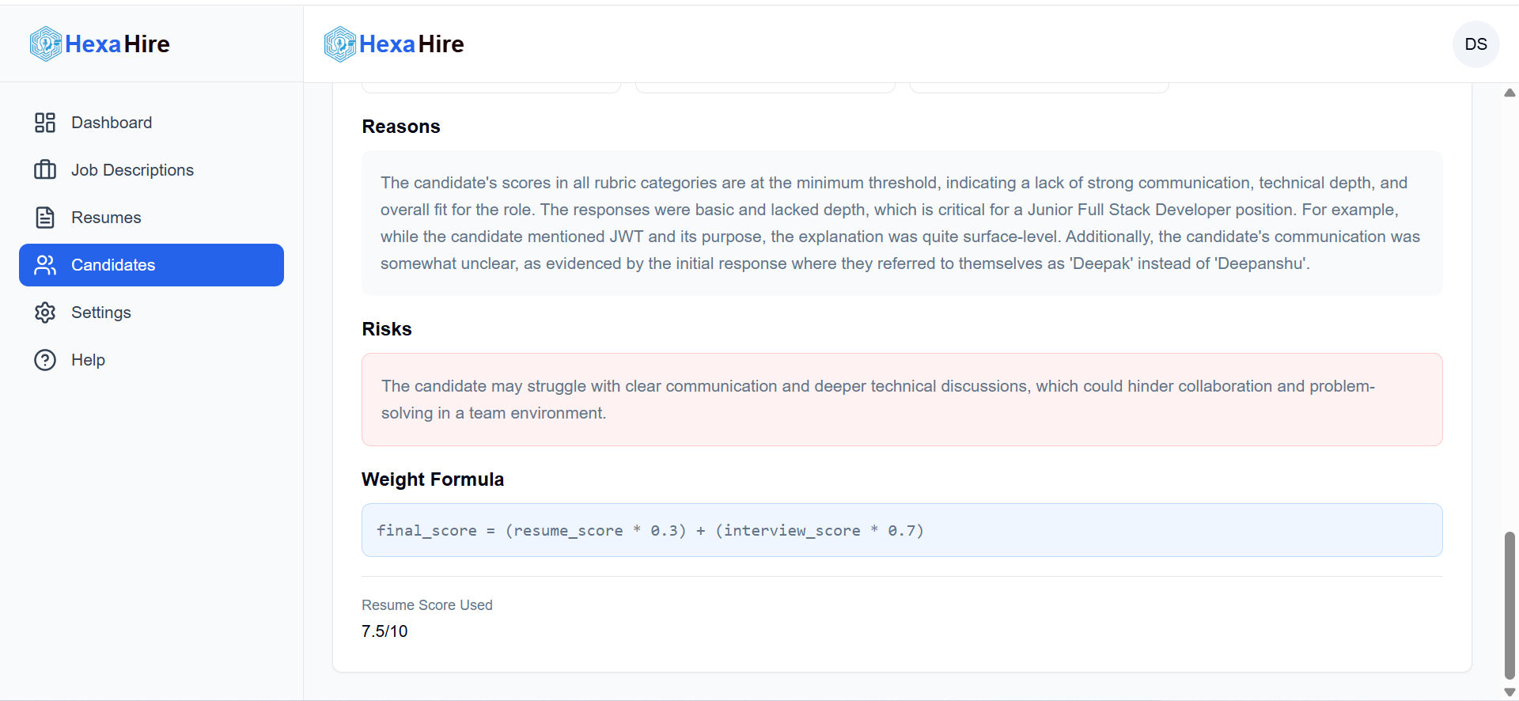Image resolution: width=1519 pixels, height=701 pixels.
Task: Select the weight formula code text
Action: click(x=650, y=530)
